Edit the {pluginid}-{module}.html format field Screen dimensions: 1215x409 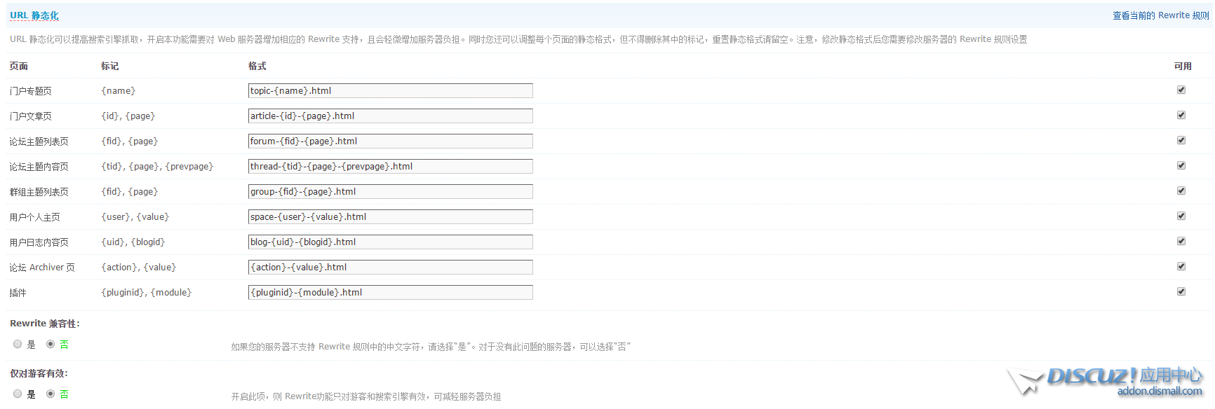(390, 293)
